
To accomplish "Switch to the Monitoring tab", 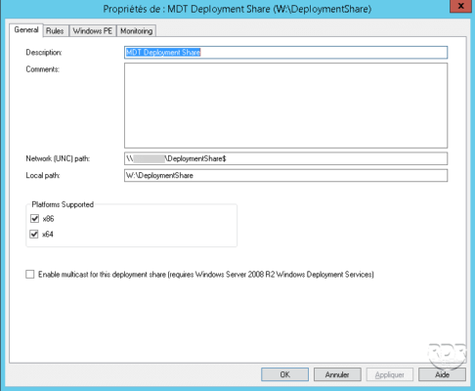I will (137, 31).
